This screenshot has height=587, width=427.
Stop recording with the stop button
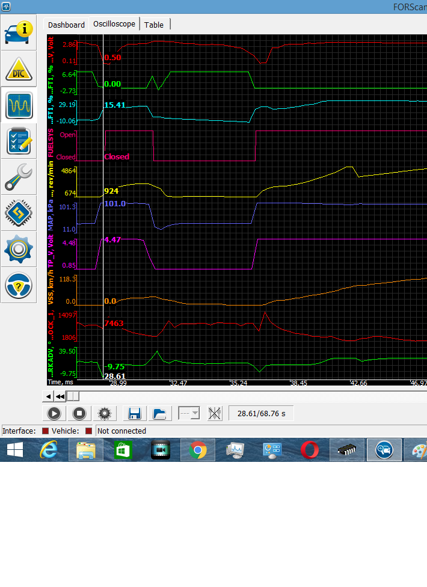coord(79,413)
